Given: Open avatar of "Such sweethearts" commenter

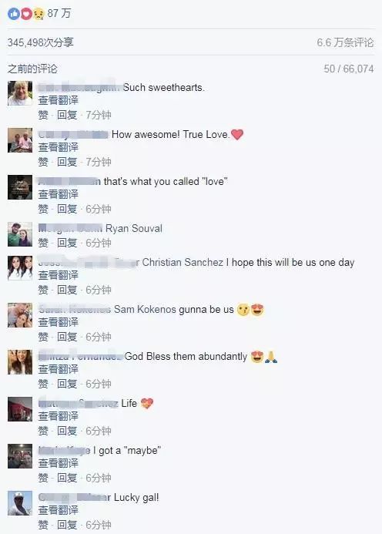Looking at the screenshot, I should 20,93.
